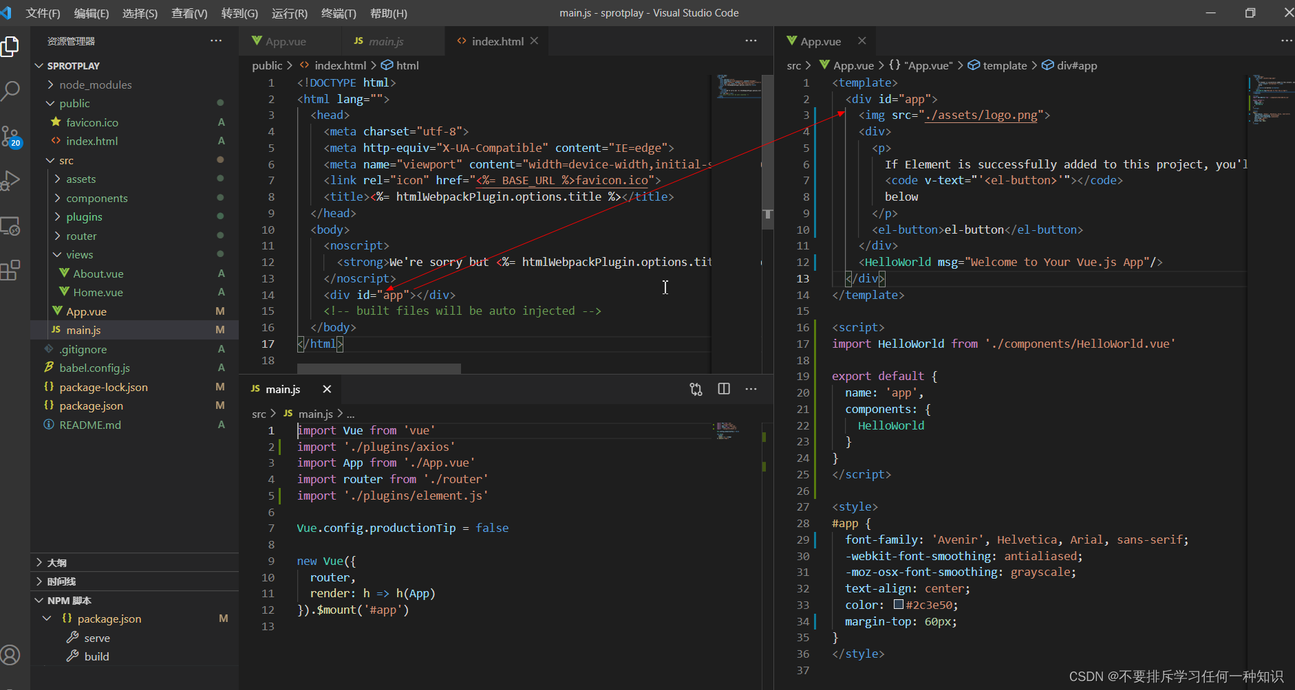Close the index.html tab
Image resolution: width=1295 pixels, height=690 pixels.
coord(534,41)
